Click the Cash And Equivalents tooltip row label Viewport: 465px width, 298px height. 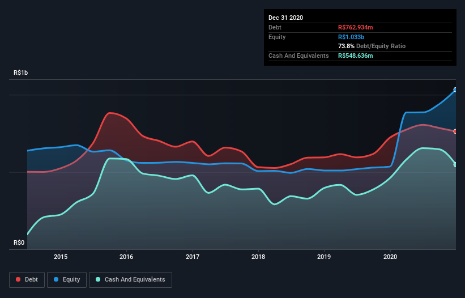pos(298,56)
